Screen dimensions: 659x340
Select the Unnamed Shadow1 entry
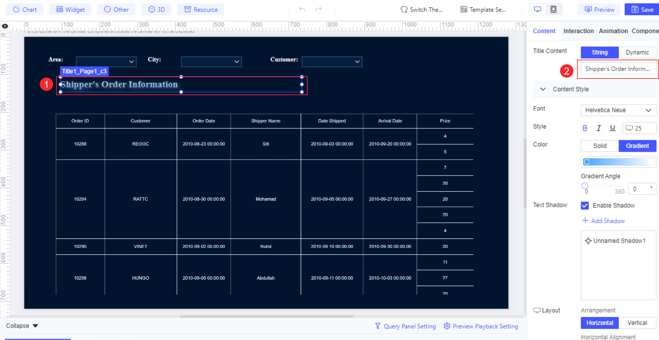click(615, 241)
